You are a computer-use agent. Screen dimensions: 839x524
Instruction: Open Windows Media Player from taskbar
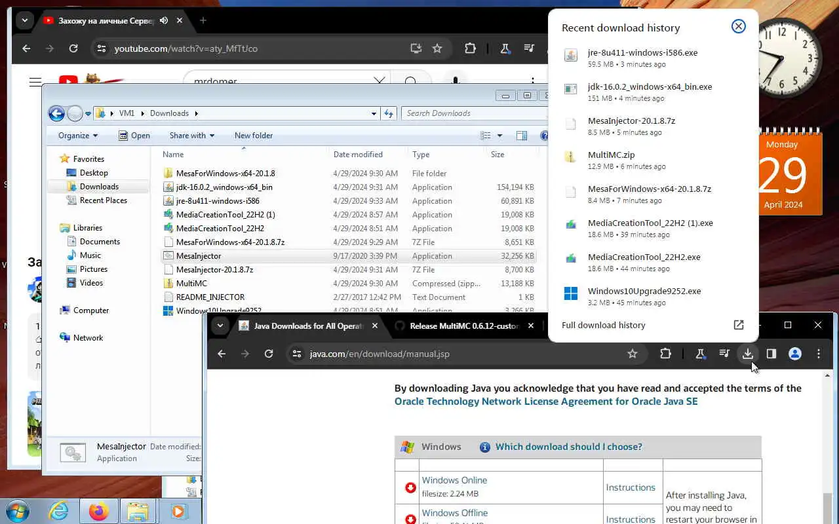point(178,511)
